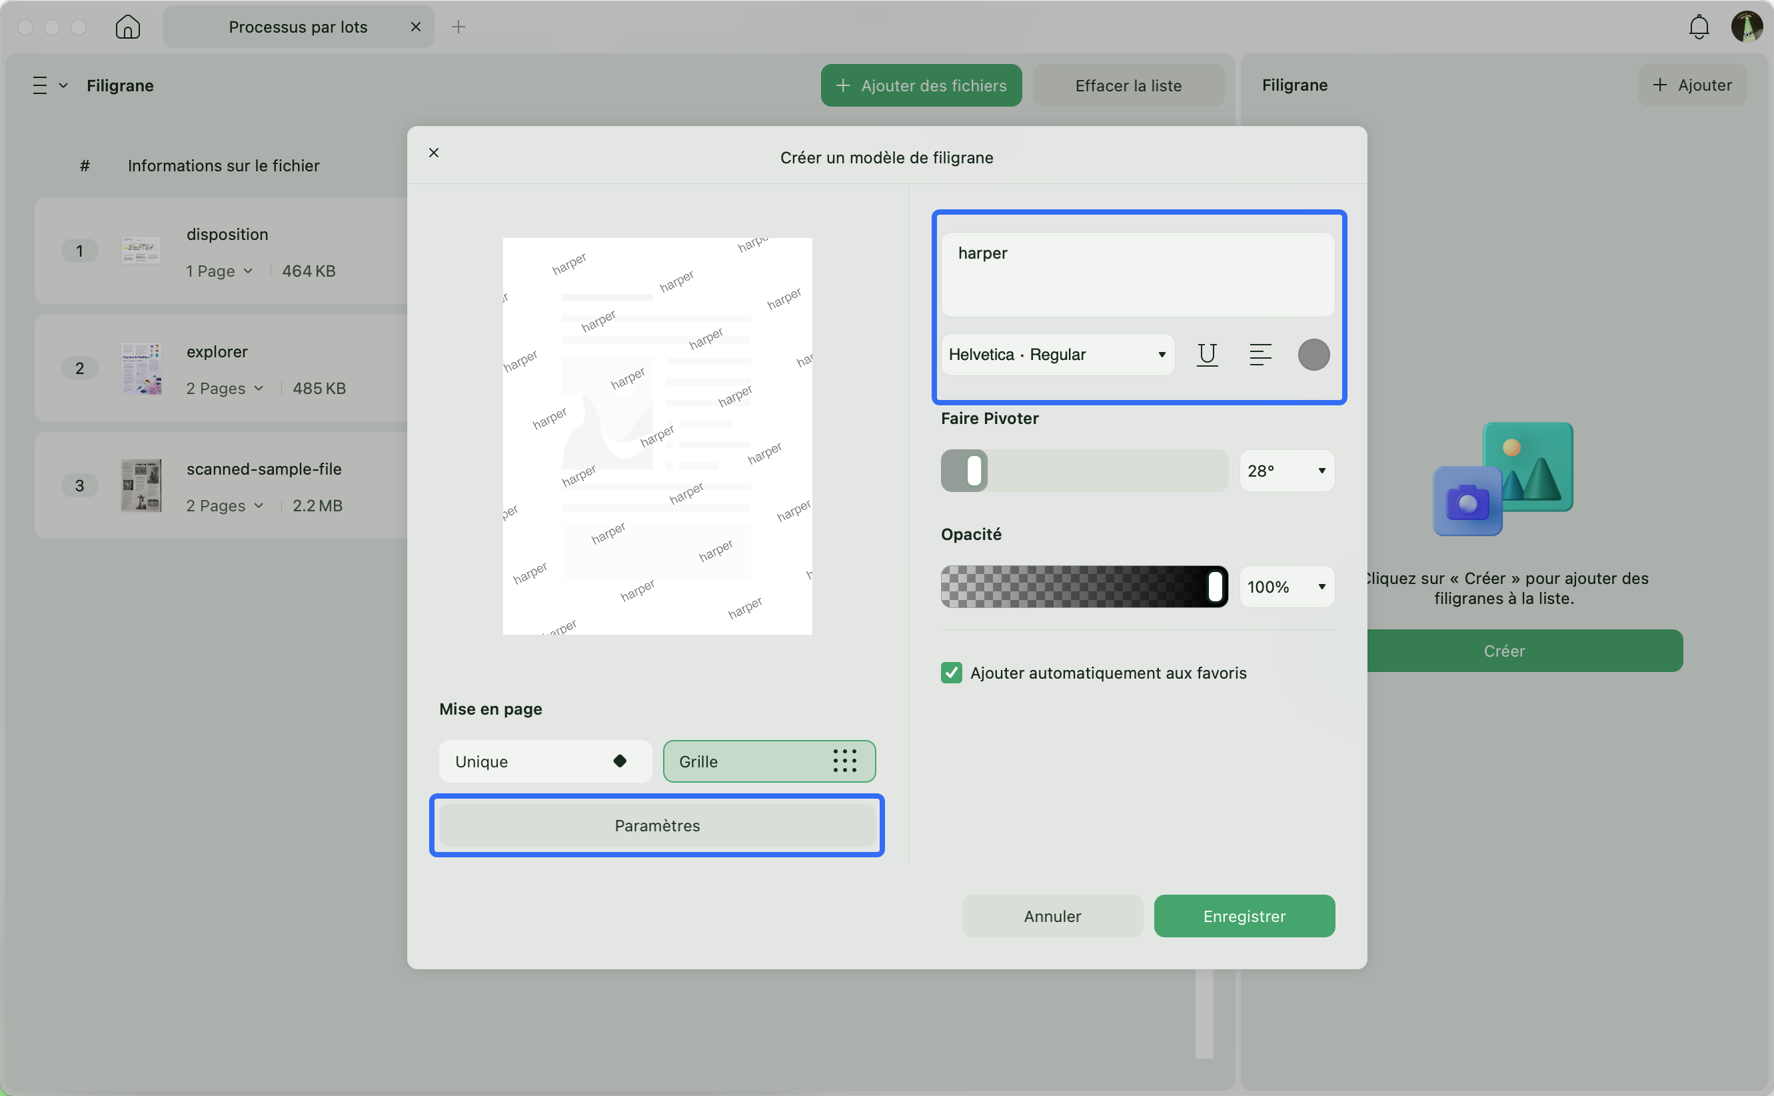Click the disposition file thumbnail
1774x1096 pixels.
point(141,251)
